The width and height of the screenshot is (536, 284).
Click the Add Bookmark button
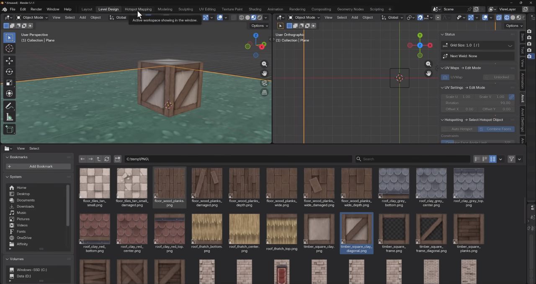(x=38, y=166)
